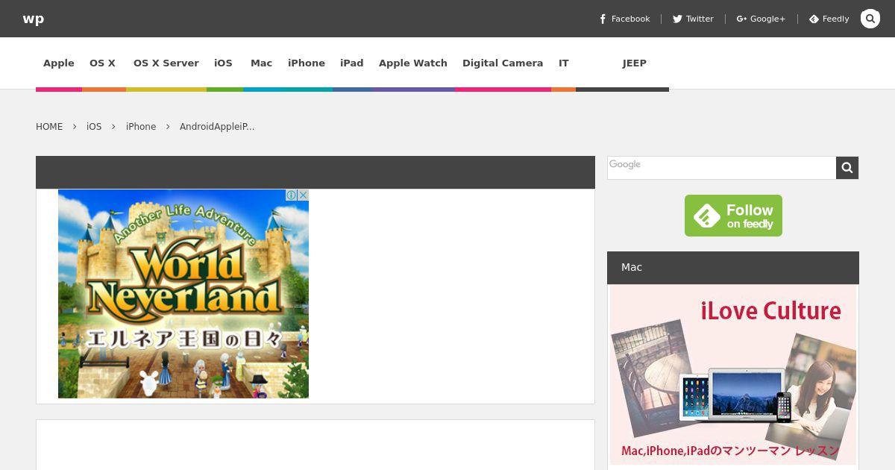Click the Google+ text link

(x=768, y=19)
